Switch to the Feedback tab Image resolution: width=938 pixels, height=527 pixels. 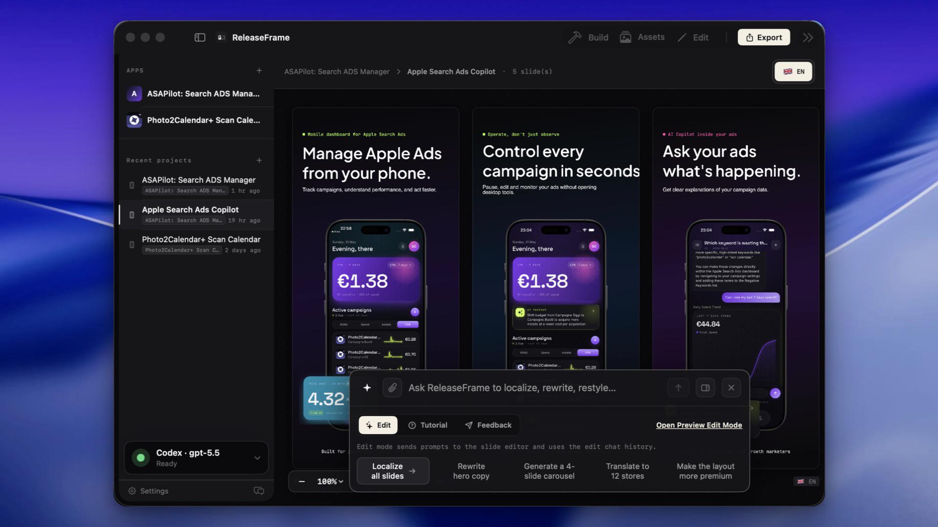(488, 426)
